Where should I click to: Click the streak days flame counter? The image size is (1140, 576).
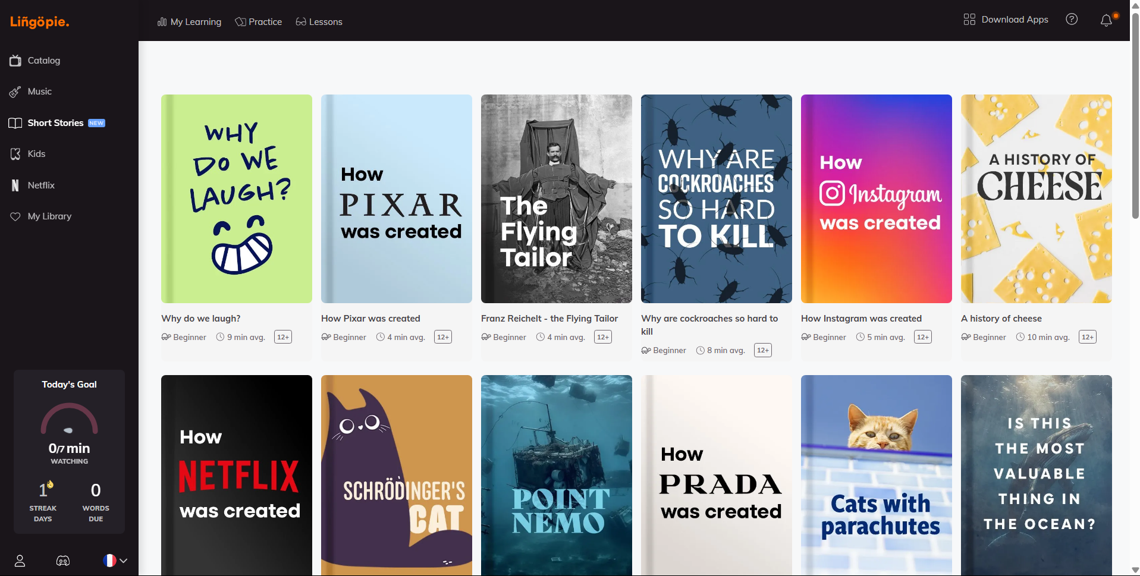pos(43,502)
